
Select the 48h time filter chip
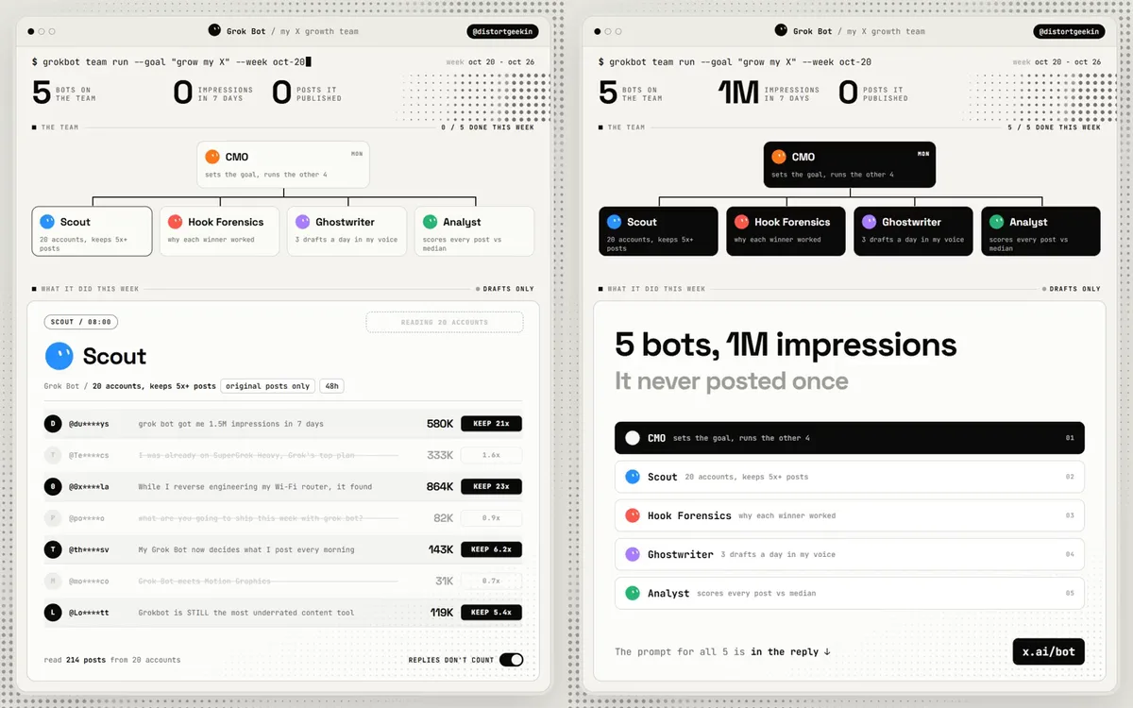pos(331,386)
